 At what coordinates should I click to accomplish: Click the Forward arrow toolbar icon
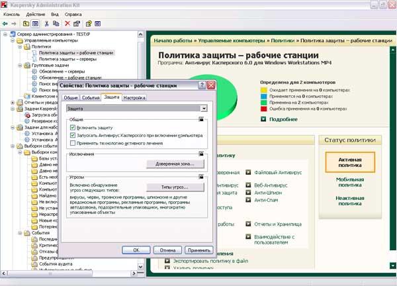pos(14,24)
